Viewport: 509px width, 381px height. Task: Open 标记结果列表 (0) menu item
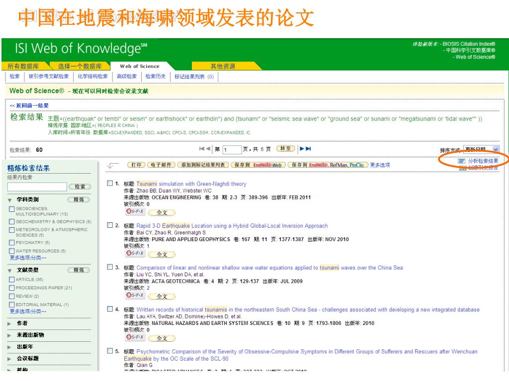194,77
